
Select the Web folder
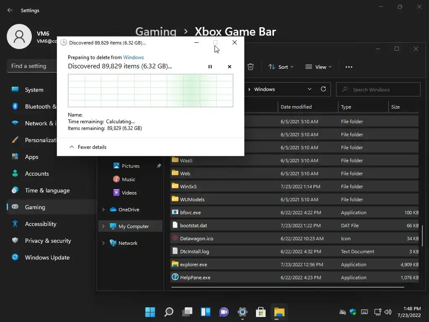294,173
